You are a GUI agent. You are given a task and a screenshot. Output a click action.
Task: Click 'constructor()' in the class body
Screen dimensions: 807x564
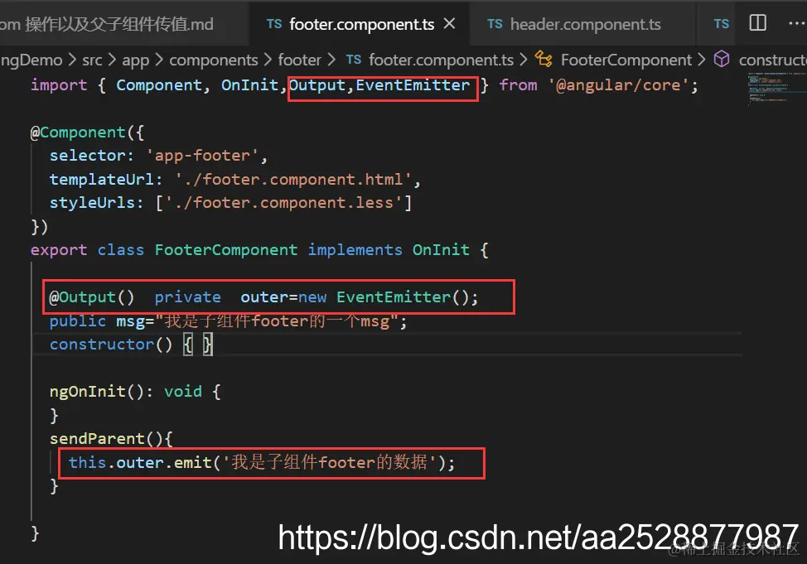(x=111, y=345)
